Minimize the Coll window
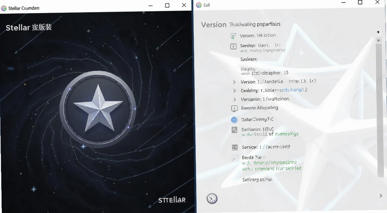This screenshot has height=213, width=387. click(343, 2)
